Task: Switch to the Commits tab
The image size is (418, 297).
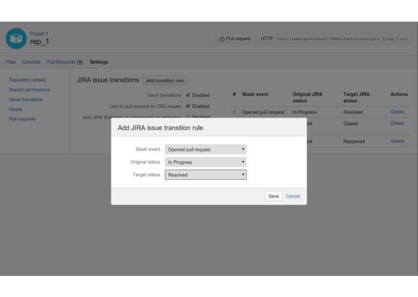Action: pos(31,62)
